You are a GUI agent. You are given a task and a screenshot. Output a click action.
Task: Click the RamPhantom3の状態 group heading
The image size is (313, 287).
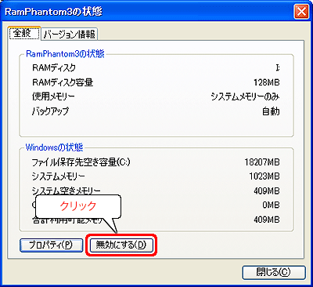click(x=65, y=54)
